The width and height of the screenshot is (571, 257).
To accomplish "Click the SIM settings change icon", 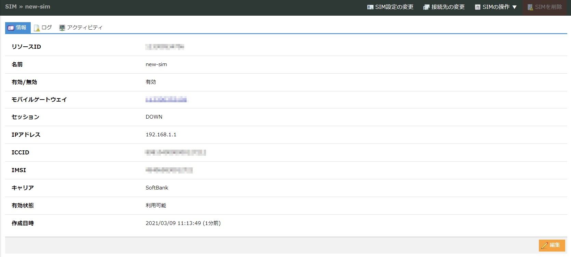I will (x=370, y=7).
